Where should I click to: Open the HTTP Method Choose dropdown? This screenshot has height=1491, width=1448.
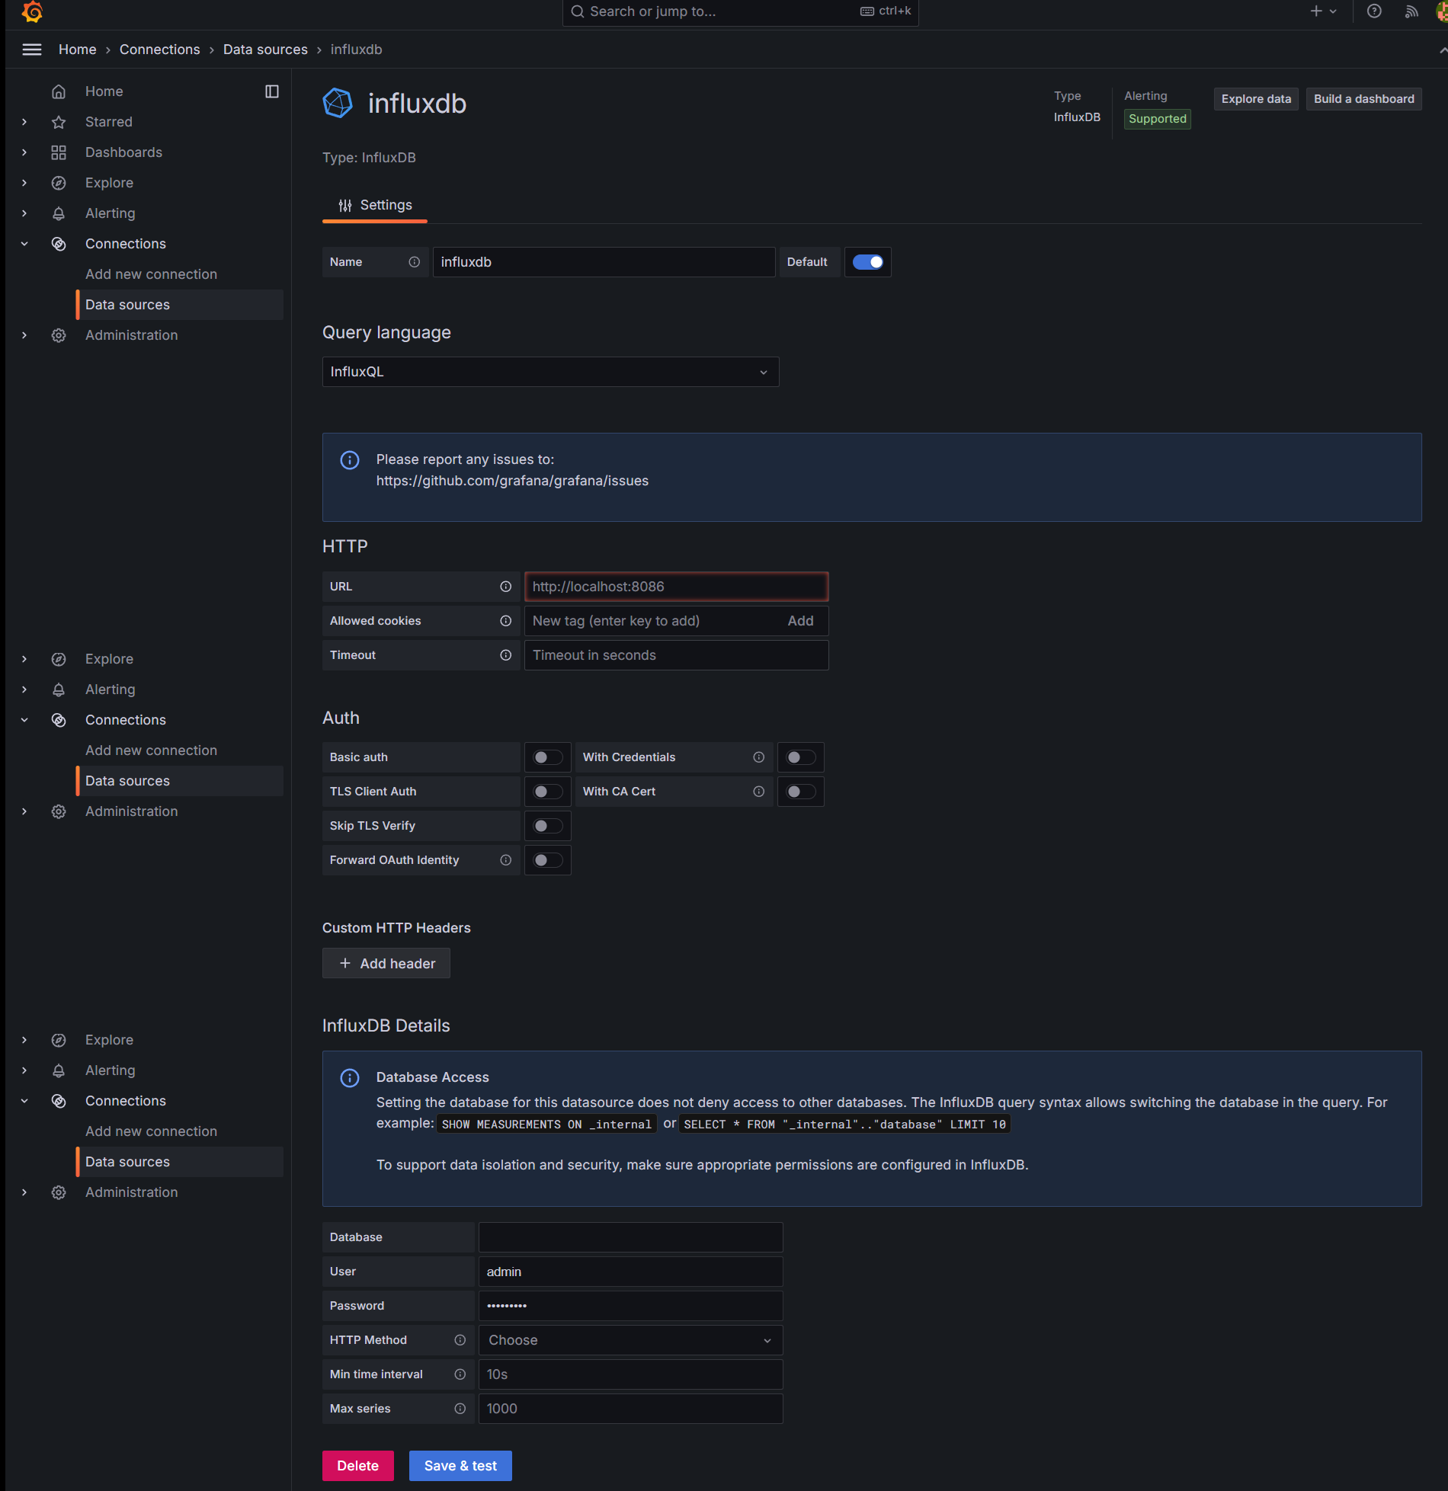click(x=630, y=1340)
